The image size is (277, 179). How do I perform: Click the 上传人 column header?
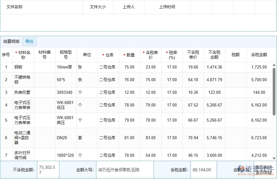point(129,7)
